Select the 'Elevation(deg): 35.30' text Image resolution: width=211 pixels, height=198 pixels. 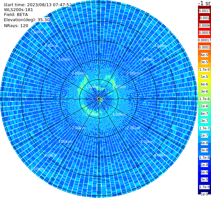(x=27, y=20)
